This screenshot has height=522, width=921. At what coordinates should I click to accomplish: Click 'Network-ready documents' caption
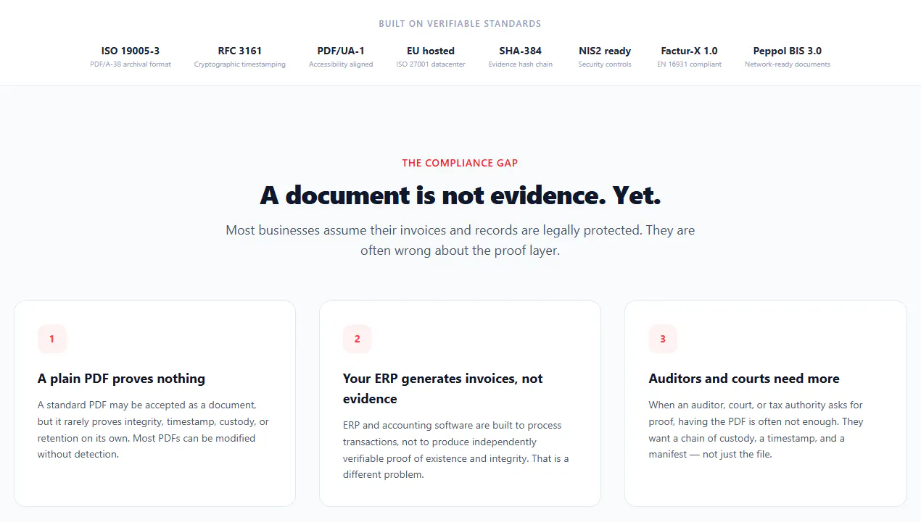[788, 64]
